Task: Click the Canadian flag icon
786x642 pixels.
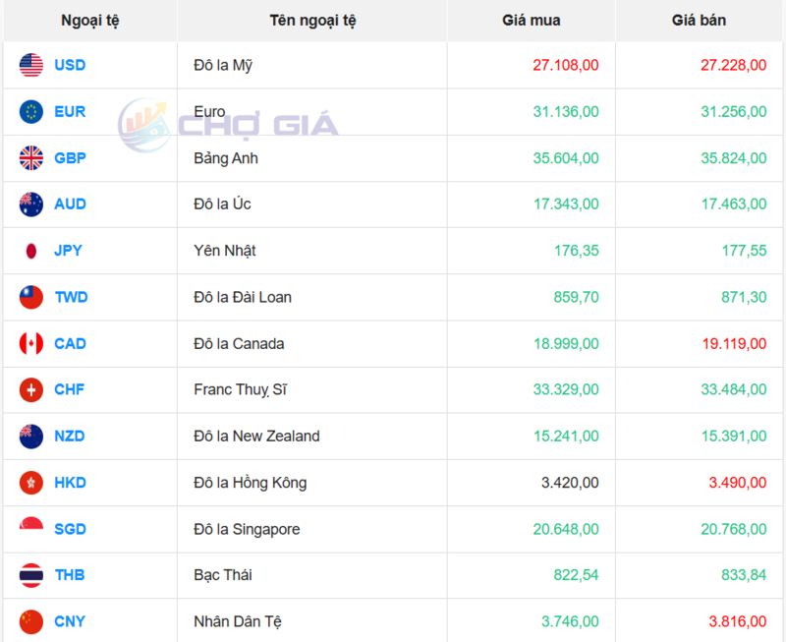Action: tap(31, 344)
